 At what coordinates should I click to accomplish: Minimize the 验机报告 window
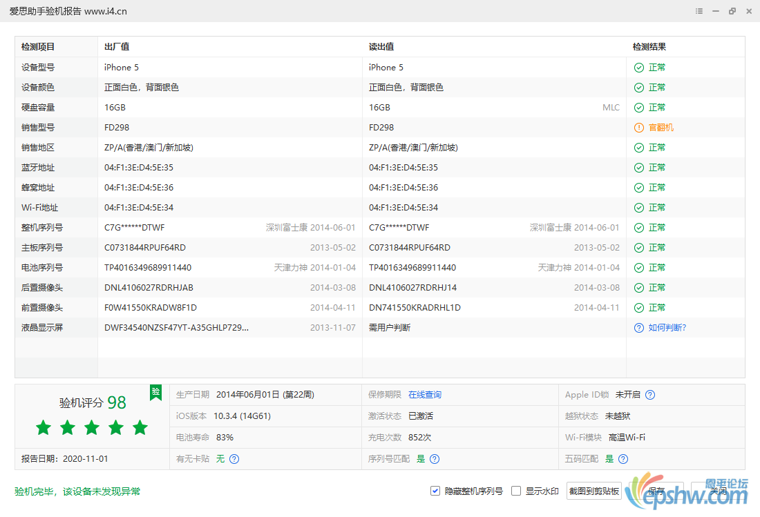715,11
